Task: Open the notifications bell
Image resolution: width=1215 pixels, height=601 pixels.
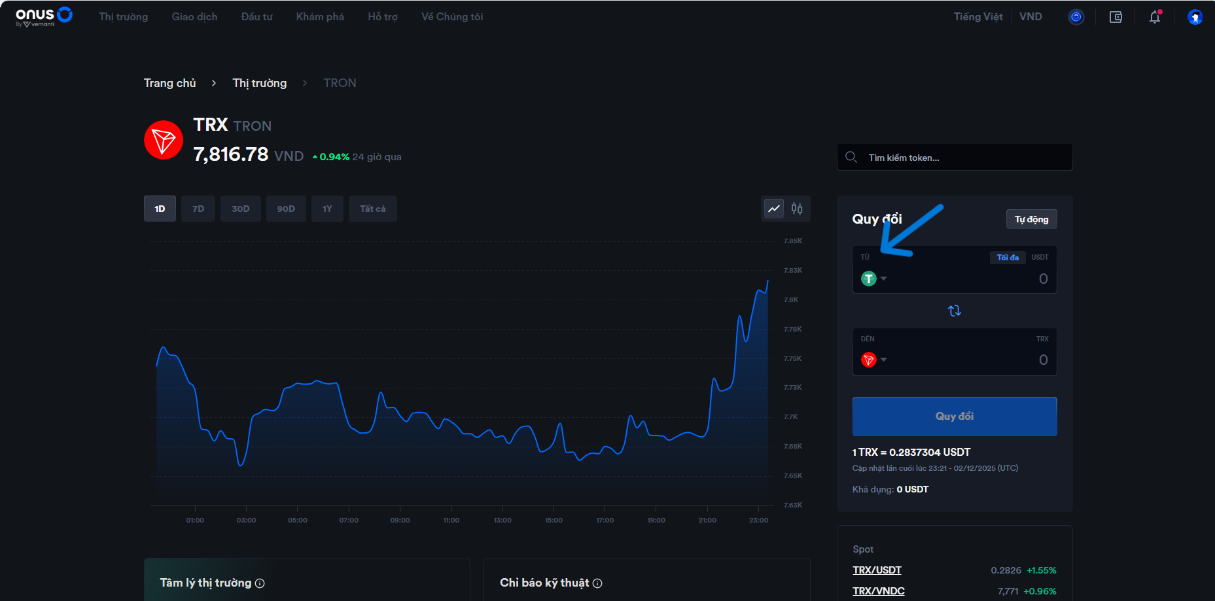Action: (1154, 17)
